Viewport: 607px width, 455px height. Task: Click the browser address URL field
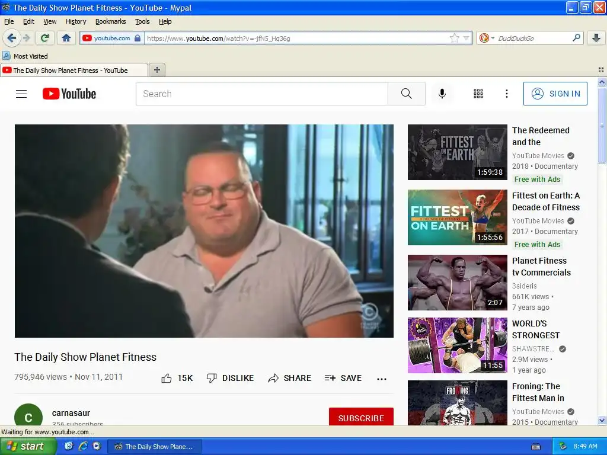click(296, 38)
